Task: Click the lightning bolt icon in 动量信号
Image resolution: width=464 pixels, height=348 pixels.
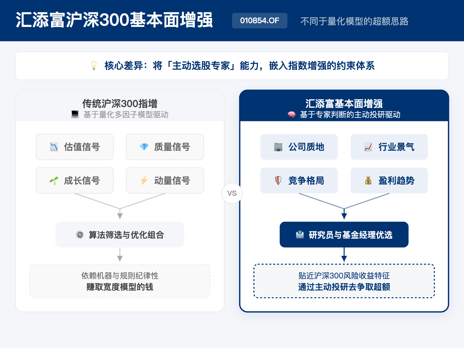Action: coord(144,181)
